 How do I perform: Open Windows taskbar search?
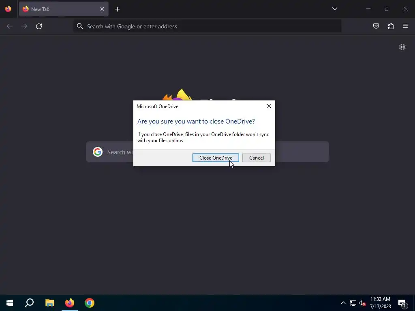29,303
